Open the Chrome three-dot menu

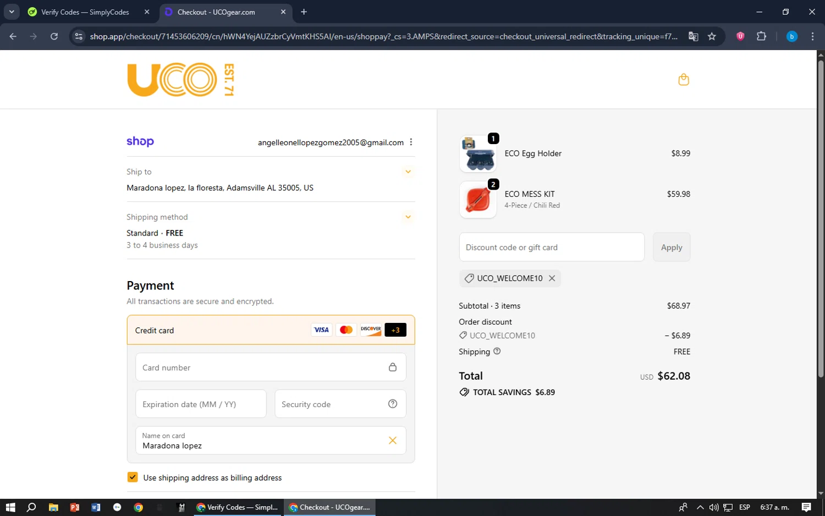(812, 36)
